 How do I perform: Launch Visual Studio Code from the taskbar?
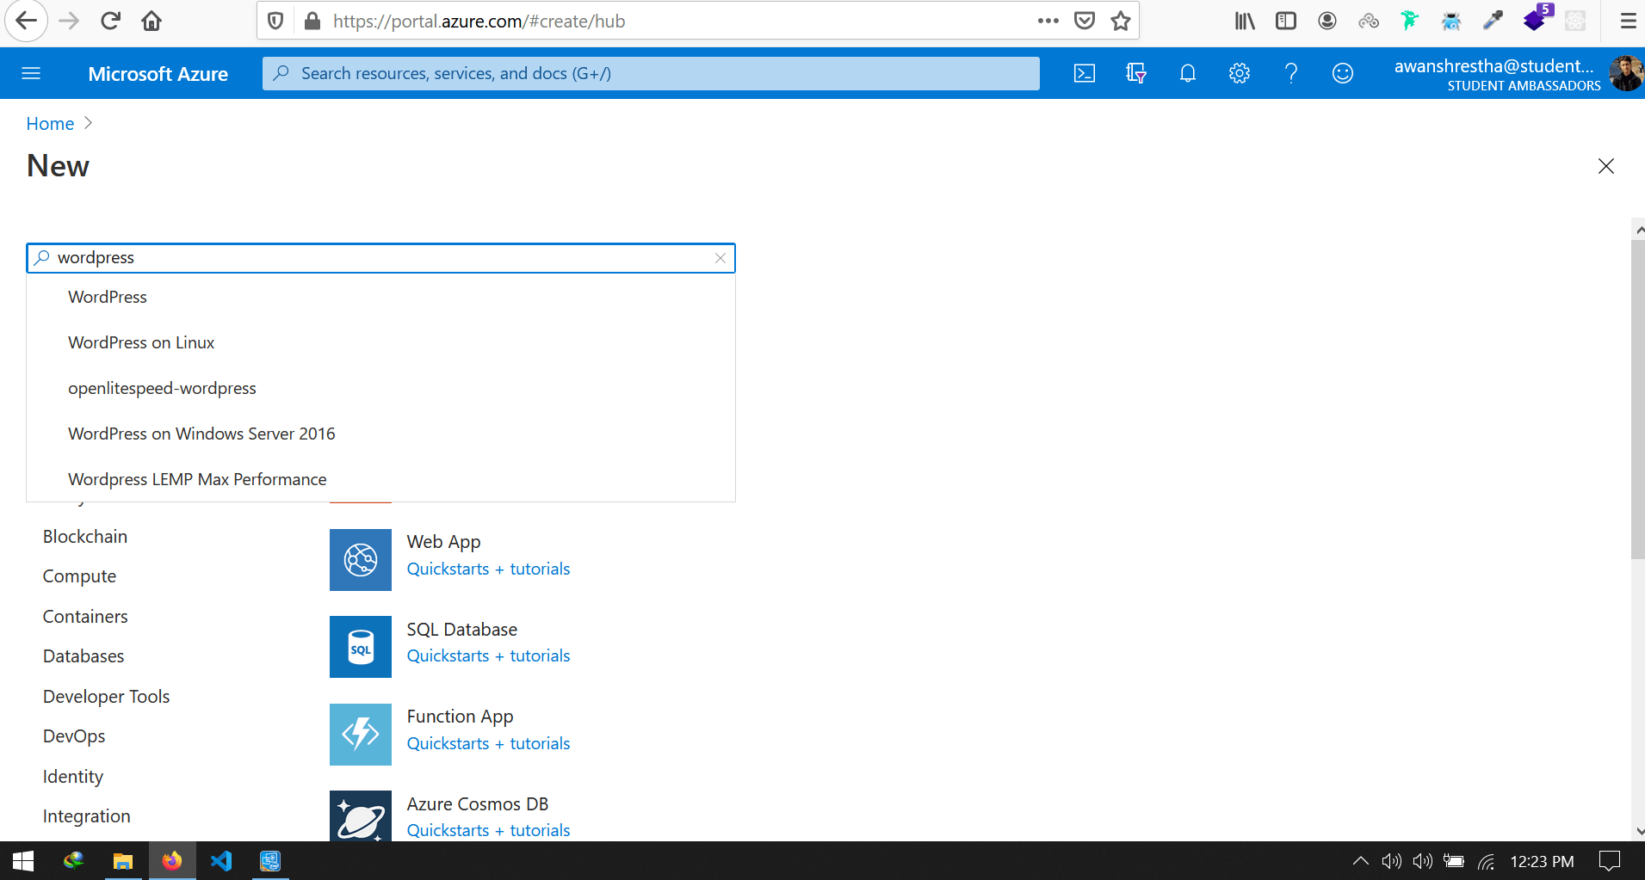221,860
